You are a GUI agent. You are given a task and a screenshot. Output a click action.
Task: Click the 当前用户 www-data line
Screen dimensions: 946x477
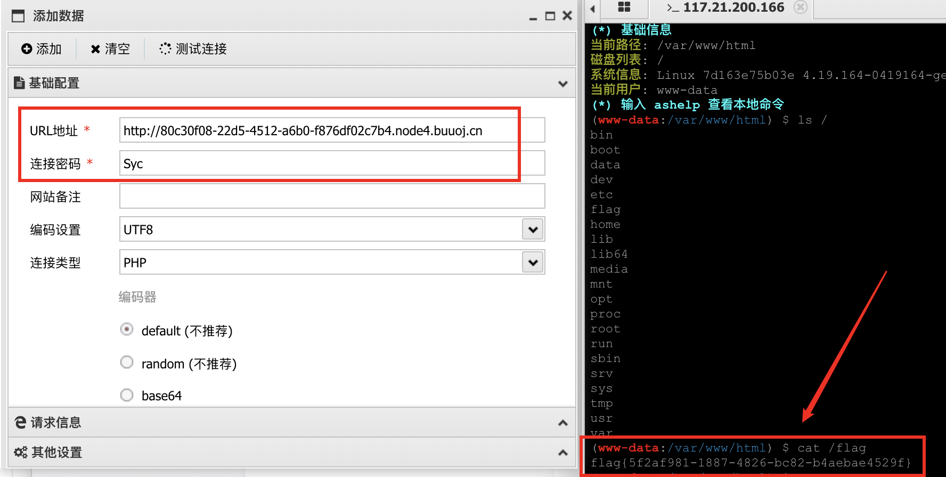tap(654, 90)
